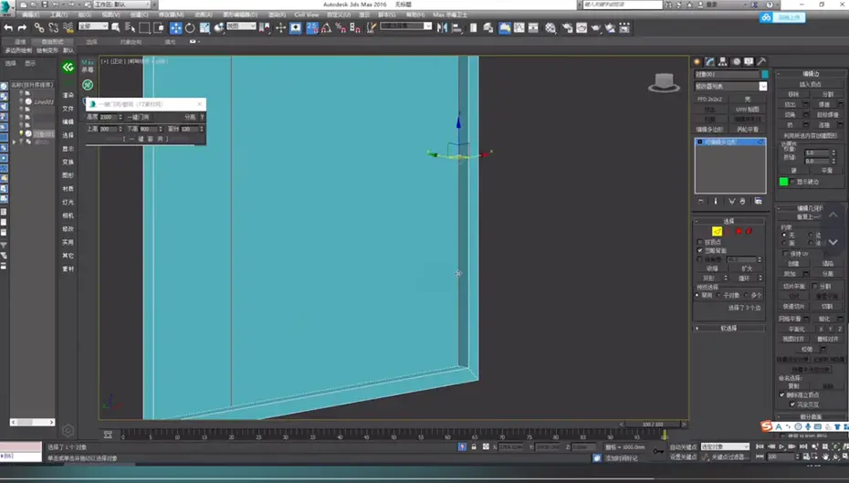Viewport: 849px width, 483px height.
Task: Activate the Select and Scale tool
Action: point(204,27)
